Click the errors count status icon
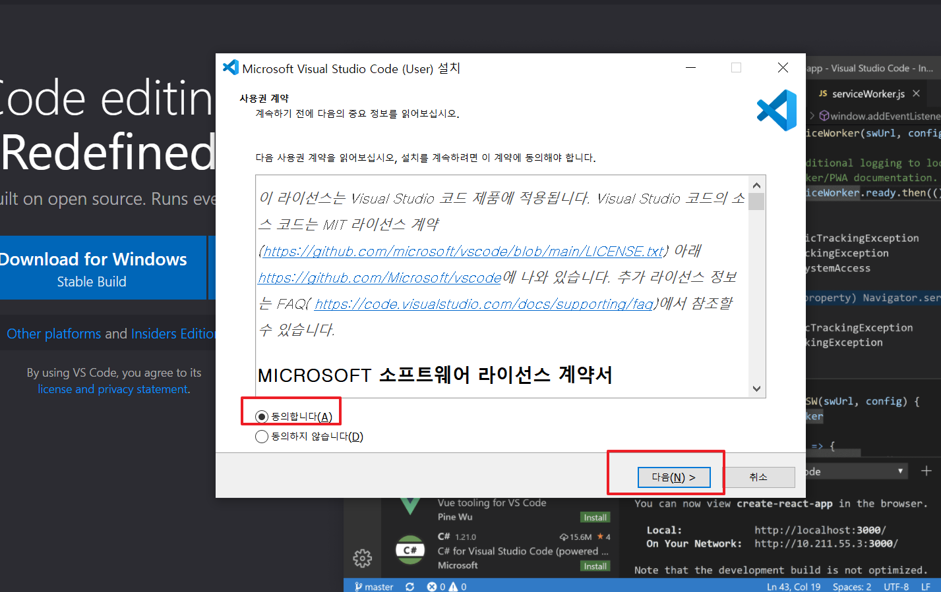The image size is (941, 592). (432, 587)
